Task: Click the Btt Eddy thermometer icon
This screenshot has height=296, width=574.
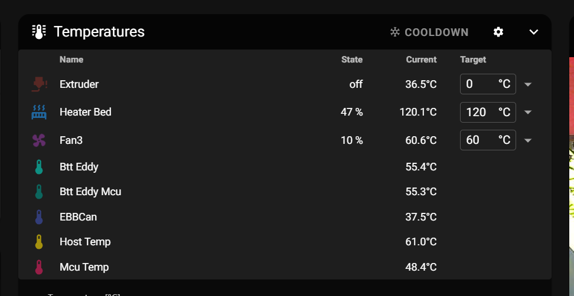Action: click(39, 167)
